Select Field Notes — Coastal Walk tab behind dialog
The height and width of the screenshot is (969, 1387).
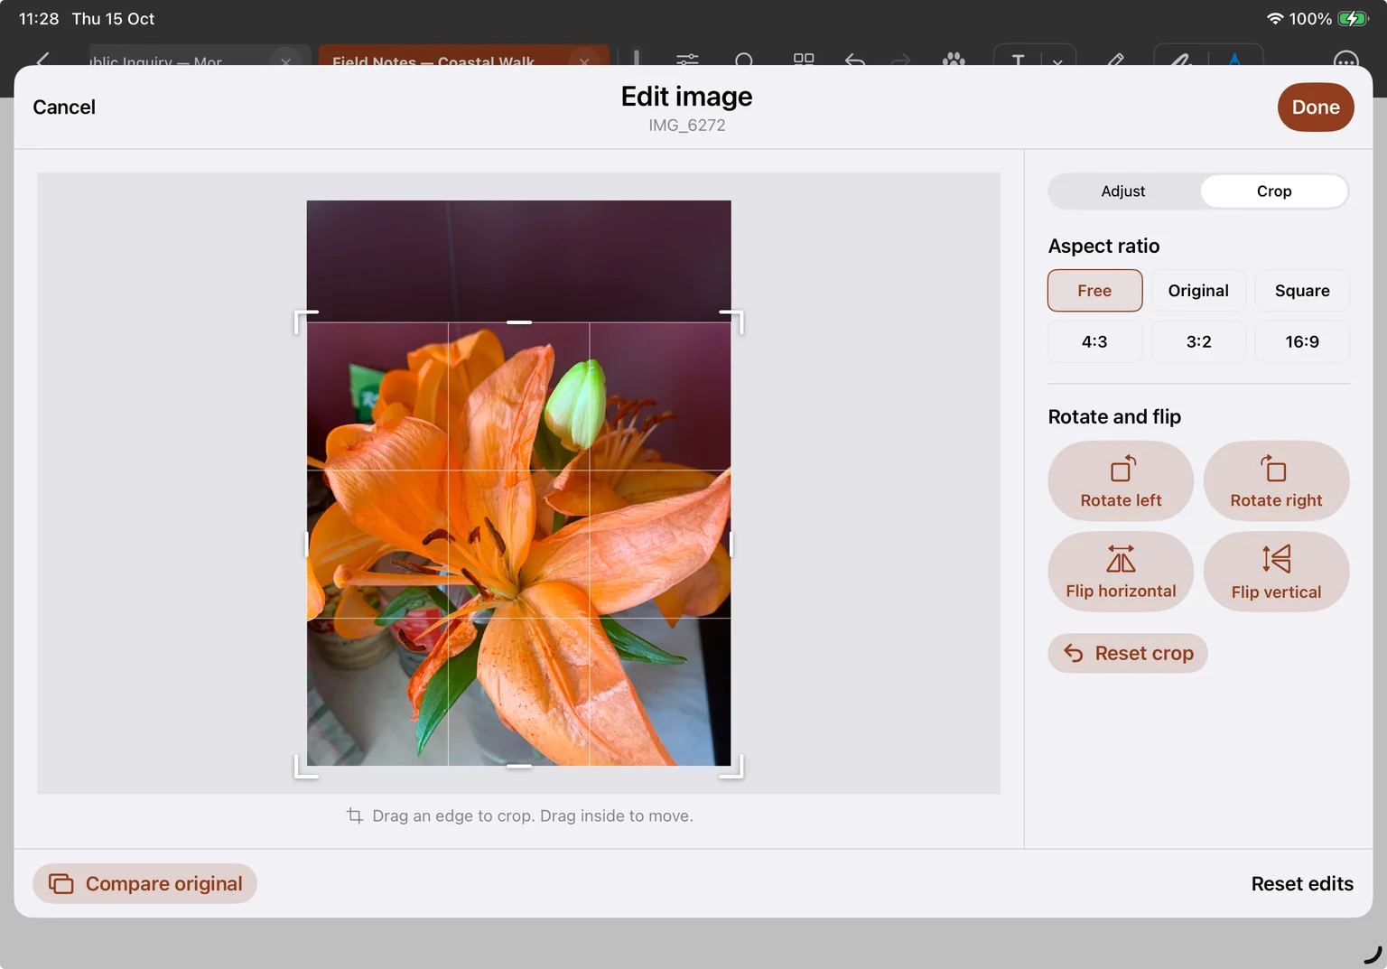click(464, 55)
